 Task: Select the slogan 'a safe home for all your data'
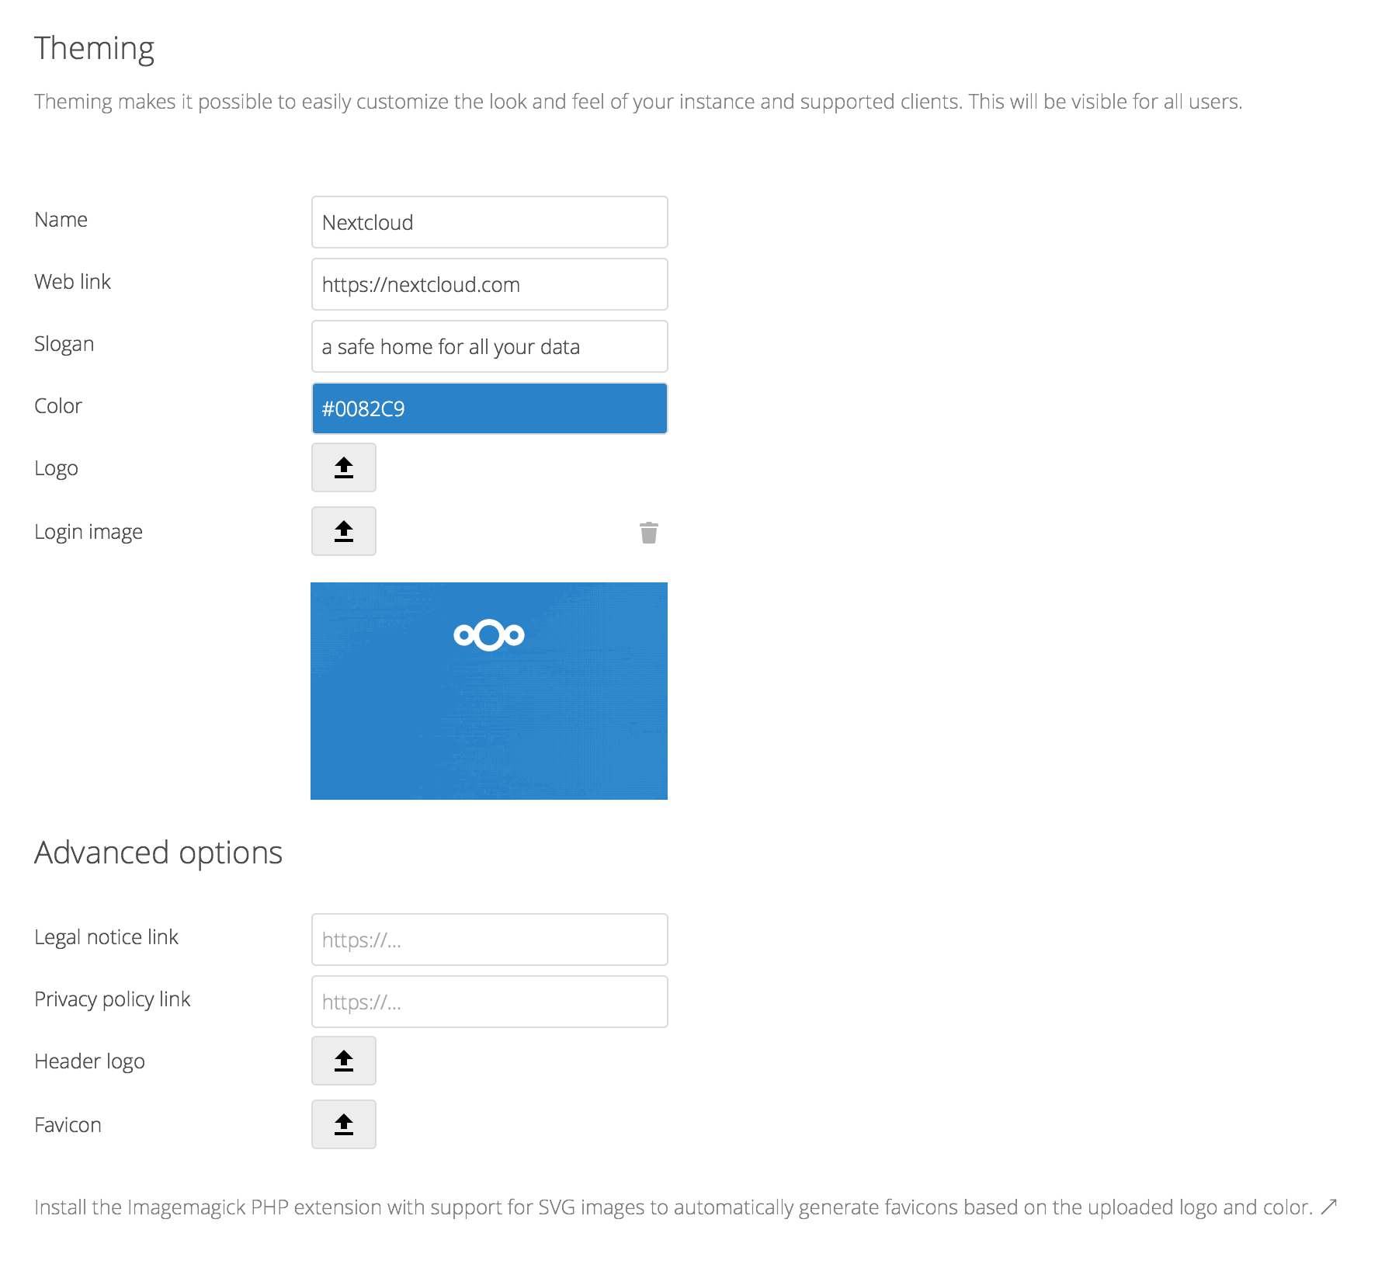tap(488, 346)
